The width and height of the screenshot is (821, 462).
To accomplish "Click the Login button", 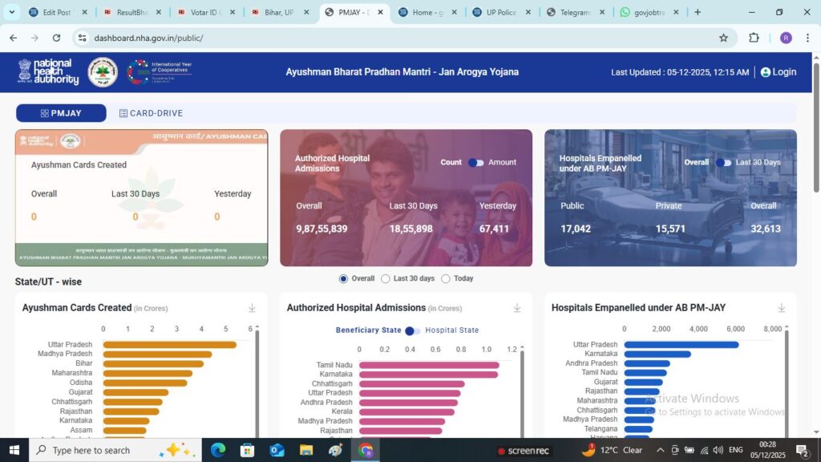I will [x=778, y=72].
